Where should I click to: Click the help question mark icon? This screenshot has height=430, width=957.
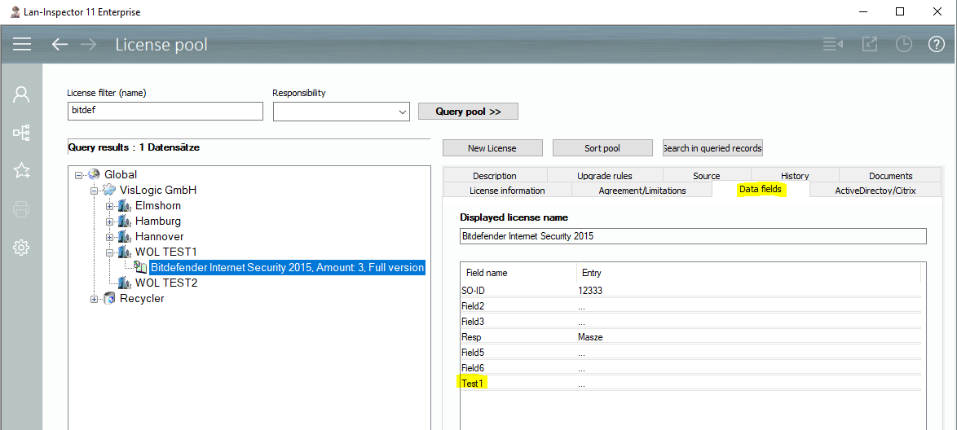(x=937, y=44)
